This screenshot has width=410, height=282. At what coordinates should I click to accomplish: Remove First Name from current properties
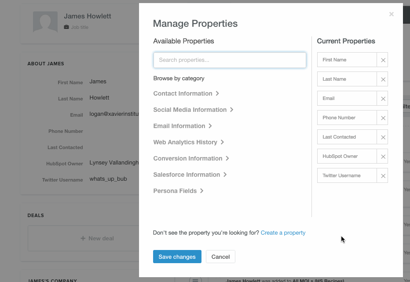[x=383, y=60]
